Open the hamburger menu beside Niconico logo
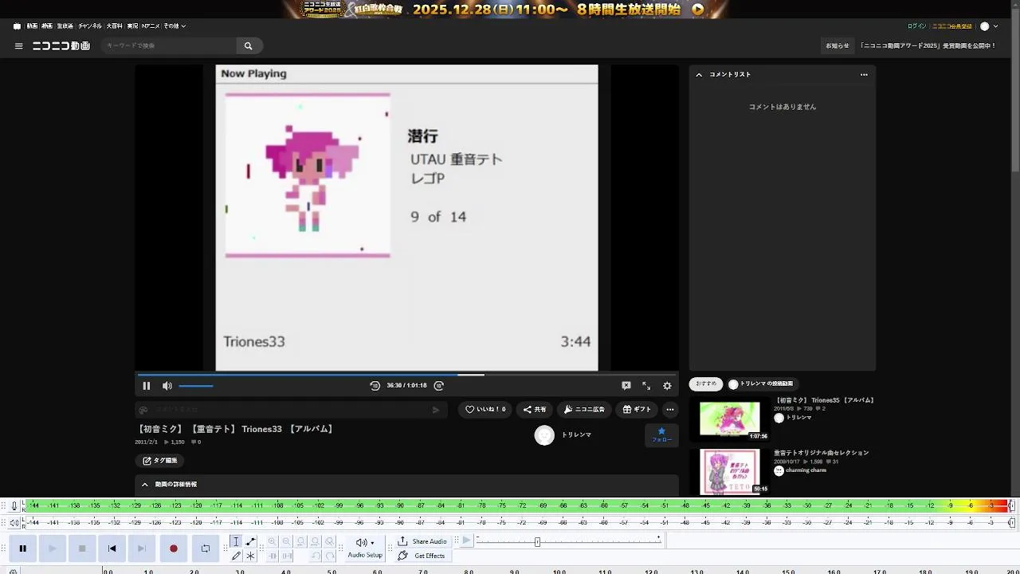Image resolution: width=1020 pixels, height=574 pixels. (18, 46)
